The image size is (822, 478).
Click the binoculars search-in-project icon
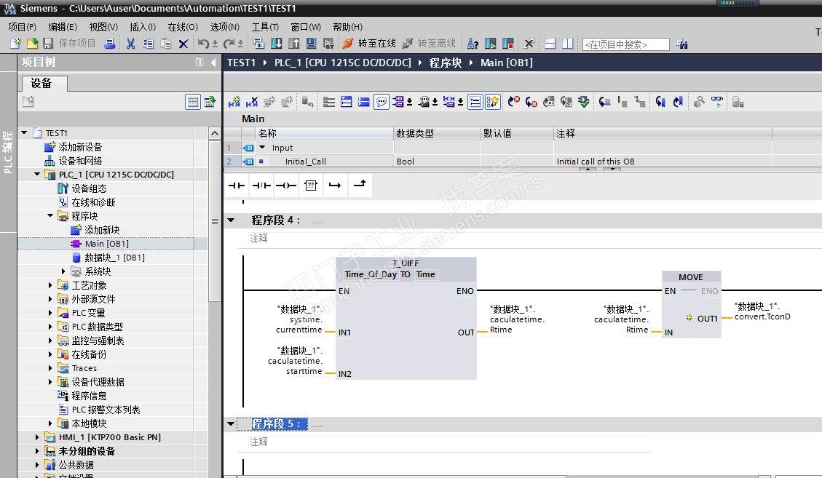coord(681,44)
